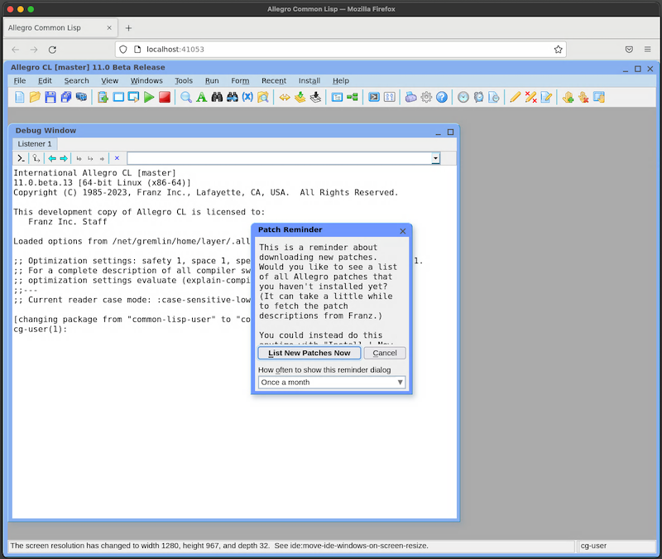Image resolution: width=662 pixels, height=559 pixels.
Task: Click the List New Patches Now button
Action: coord(308,352)
